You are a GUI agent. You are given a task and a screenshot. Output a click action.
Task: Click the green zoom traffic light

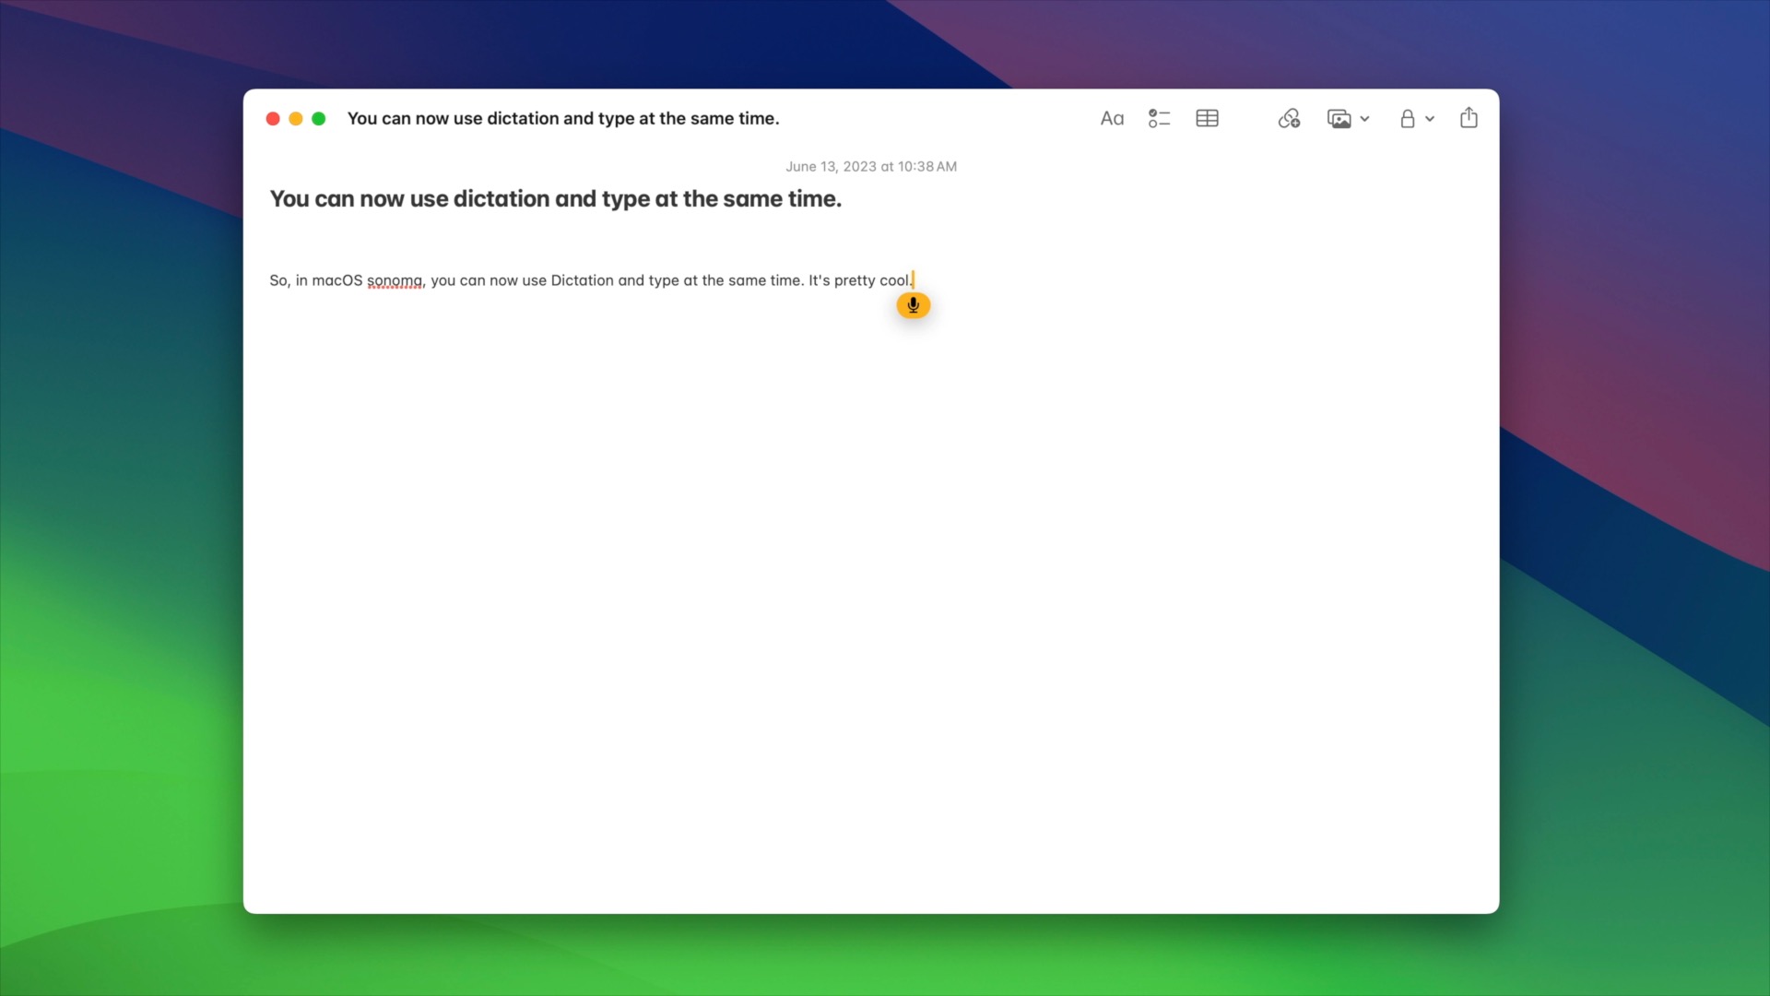point(319,119)
